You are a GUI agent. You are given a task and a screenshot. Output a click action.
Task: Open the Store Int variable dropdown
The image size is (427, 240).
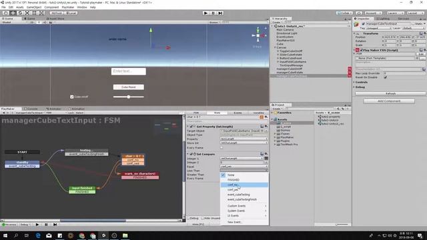pos(244,143)
